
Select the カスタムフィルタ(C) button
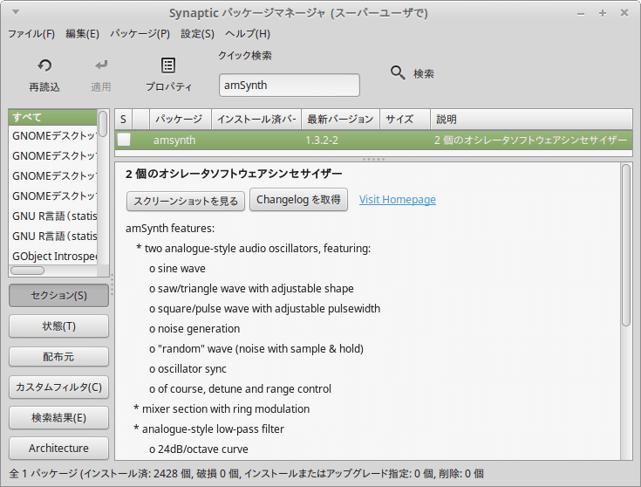pos(59,388)
